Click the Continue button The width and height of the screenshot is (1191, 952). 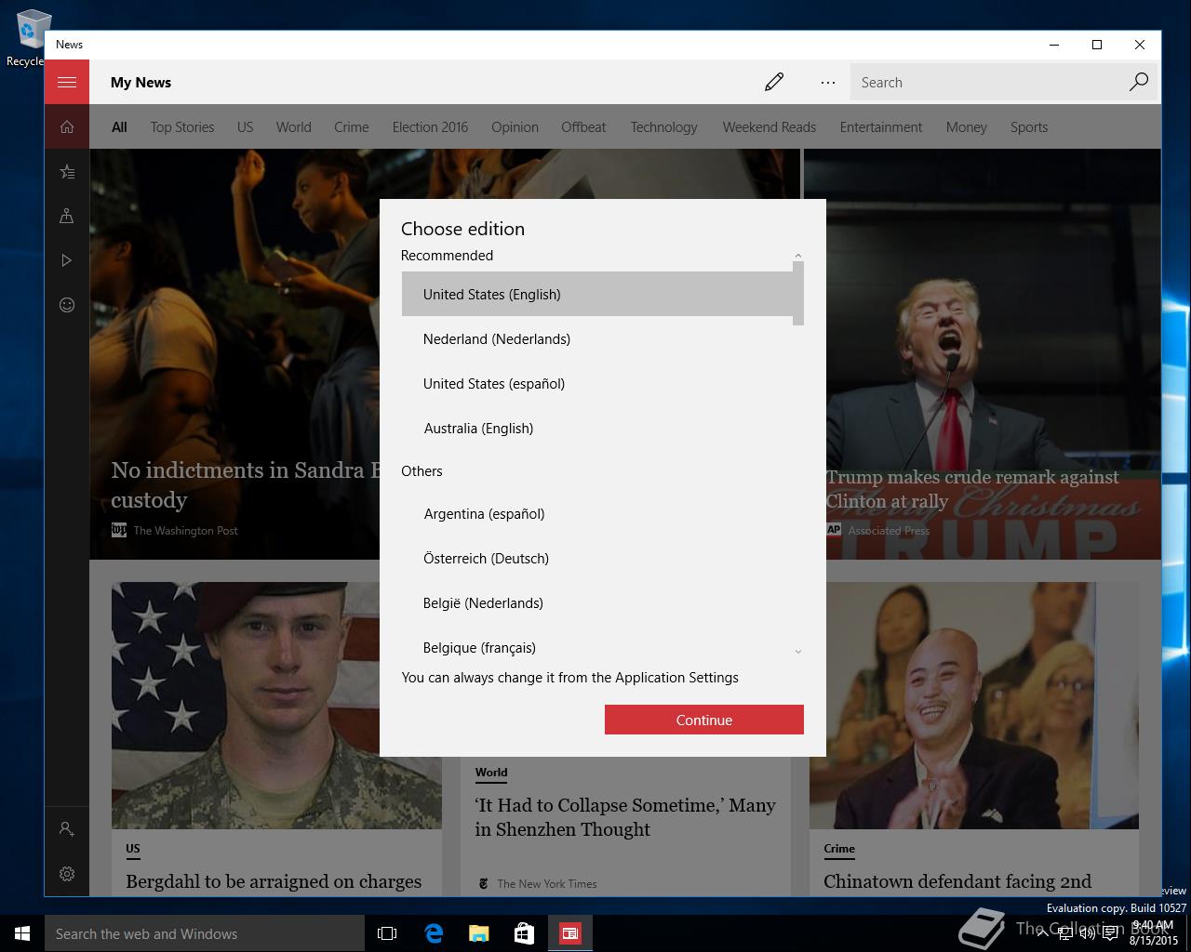(x=704, y=720)
